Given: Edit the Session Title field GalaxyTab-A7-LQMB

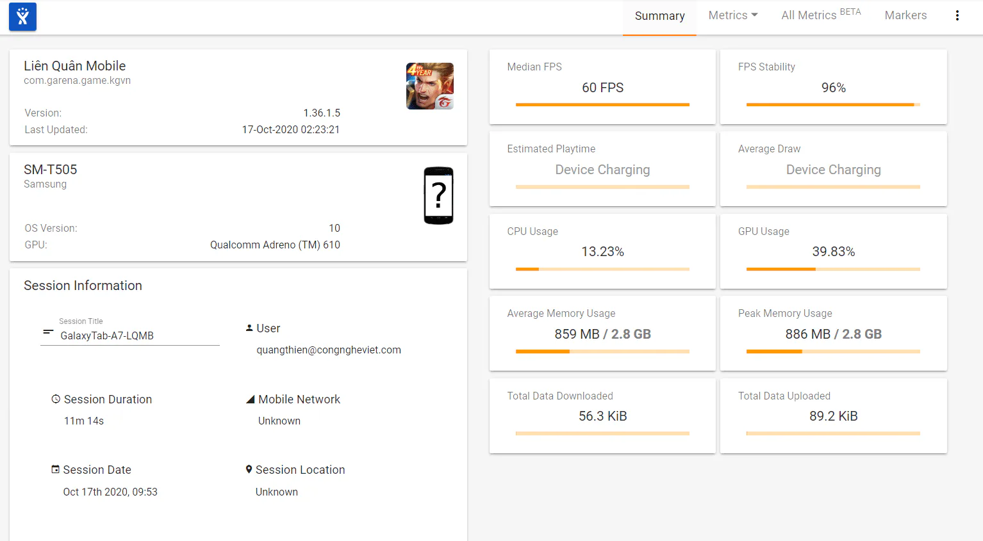Looking at the screenshot, I should tap(130, 335).
